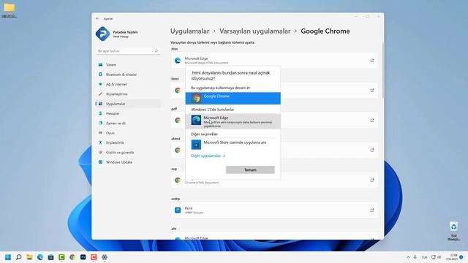Navigate to Uygulamalar breadcrumb

click(189, 31)
